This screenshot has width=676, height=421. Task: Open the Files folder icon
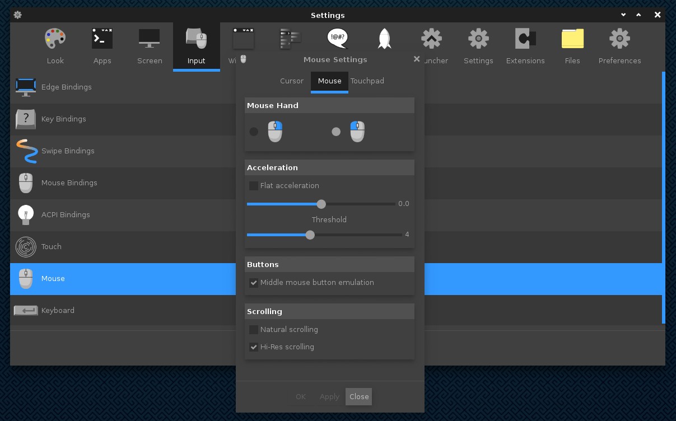click(x=572, y=39)
